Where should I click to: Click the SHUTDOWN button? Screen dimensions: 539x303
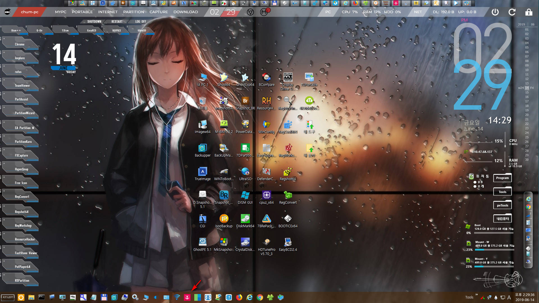pyautogui.click(x=94, y=22)
